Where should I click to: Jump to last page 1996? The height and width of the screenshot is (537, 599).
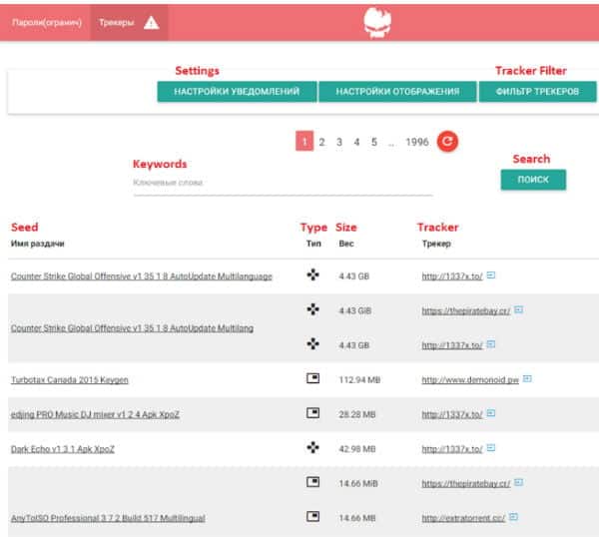(x=417, y=142)
